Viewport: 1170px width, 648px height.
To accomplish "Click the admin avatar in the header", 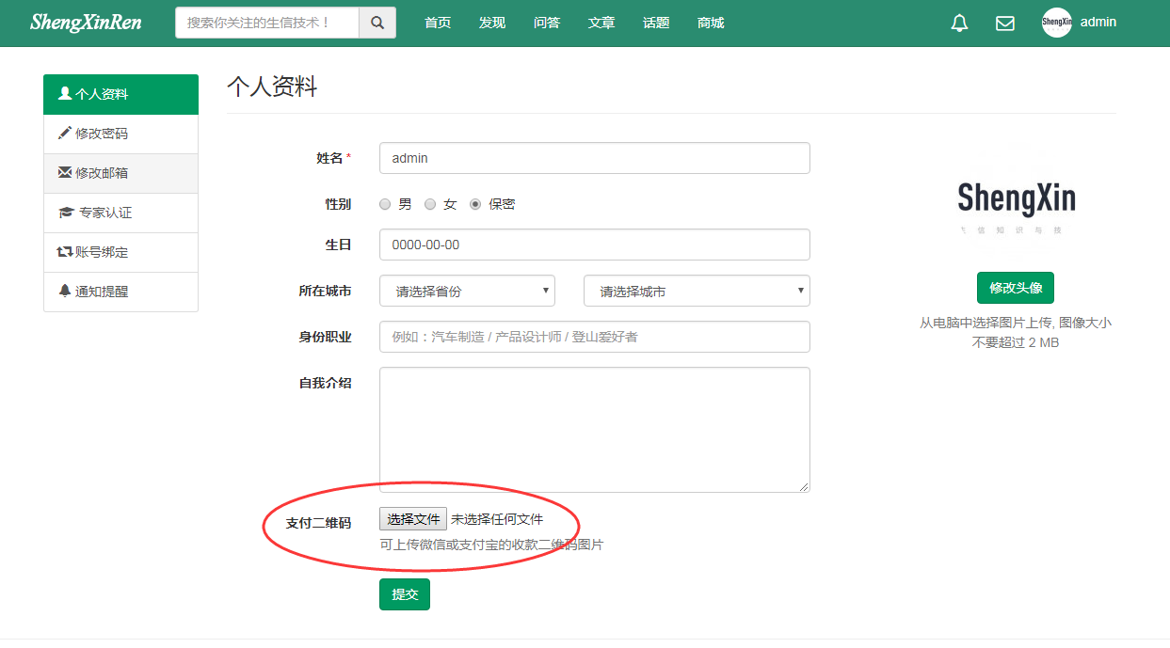I will [1056, 23].
